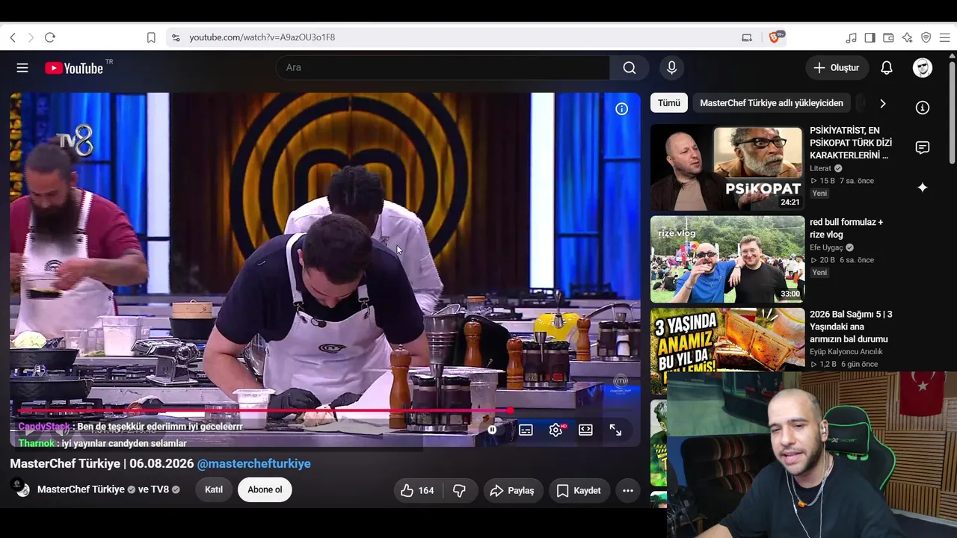Start voice search with the microphone icon
The image size is (957, 538).
click(671, 68)
